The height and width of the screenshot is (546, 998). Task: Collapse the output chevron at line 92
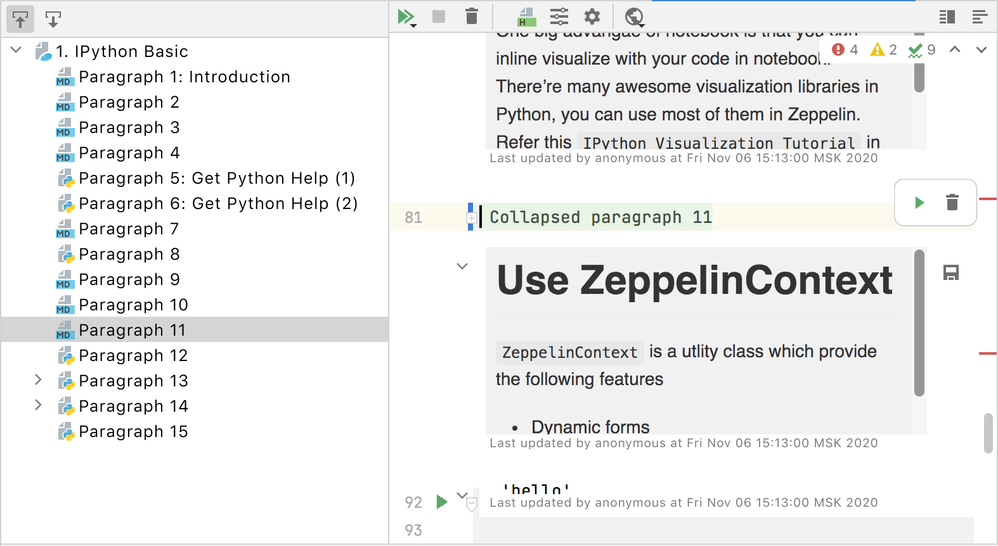pos(462,495)
